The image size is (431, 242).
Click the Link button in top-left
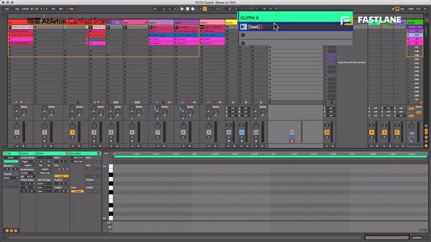pos(7,9)
